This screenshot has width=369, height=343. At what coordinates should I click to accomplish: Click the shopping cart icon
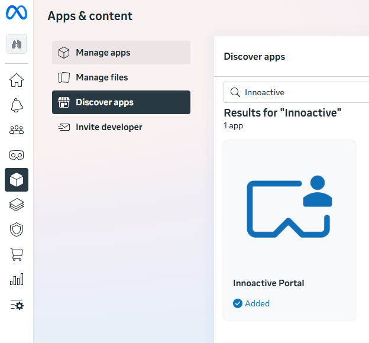[17, 254]
